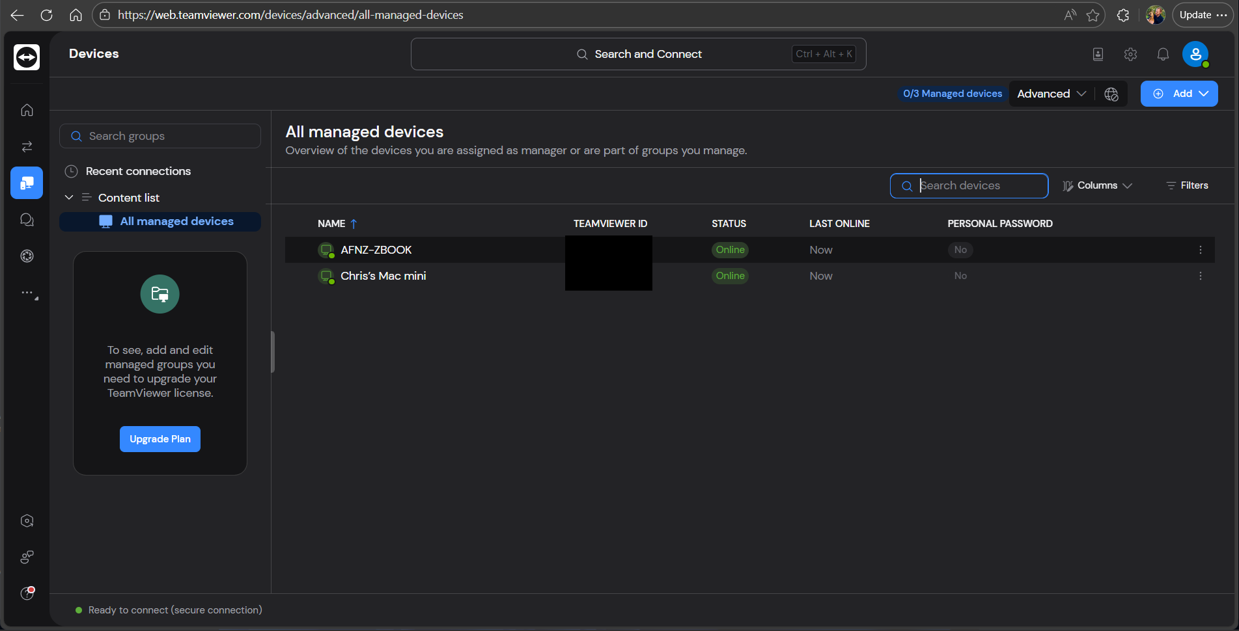Click the Search groups field
The image size is (1239, 631).
click(x=160, y=136)
